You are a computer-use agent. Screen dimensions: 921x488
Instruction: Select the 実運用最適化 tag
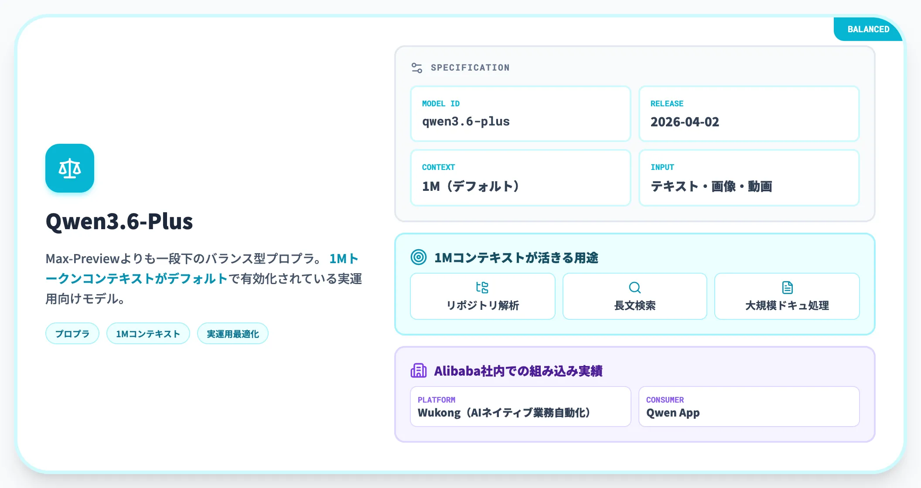click(233, 334)
